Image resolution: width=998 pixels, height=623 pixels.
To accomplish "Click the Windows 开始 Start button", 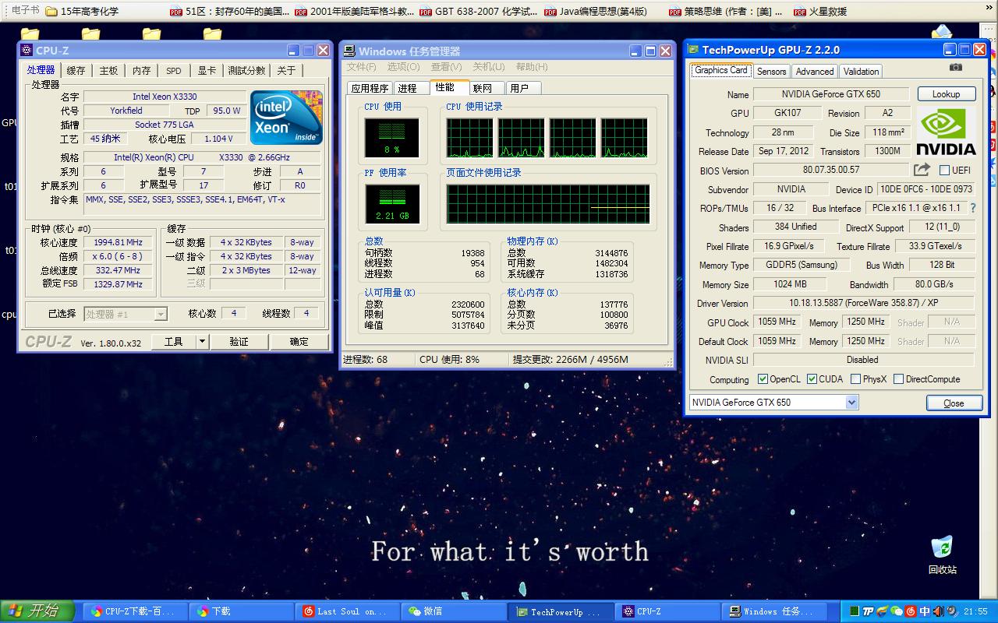I will (37, 611).
